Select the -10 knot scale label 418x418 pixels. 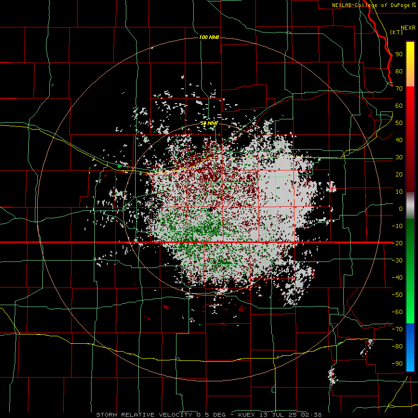[x=397, y=226]
